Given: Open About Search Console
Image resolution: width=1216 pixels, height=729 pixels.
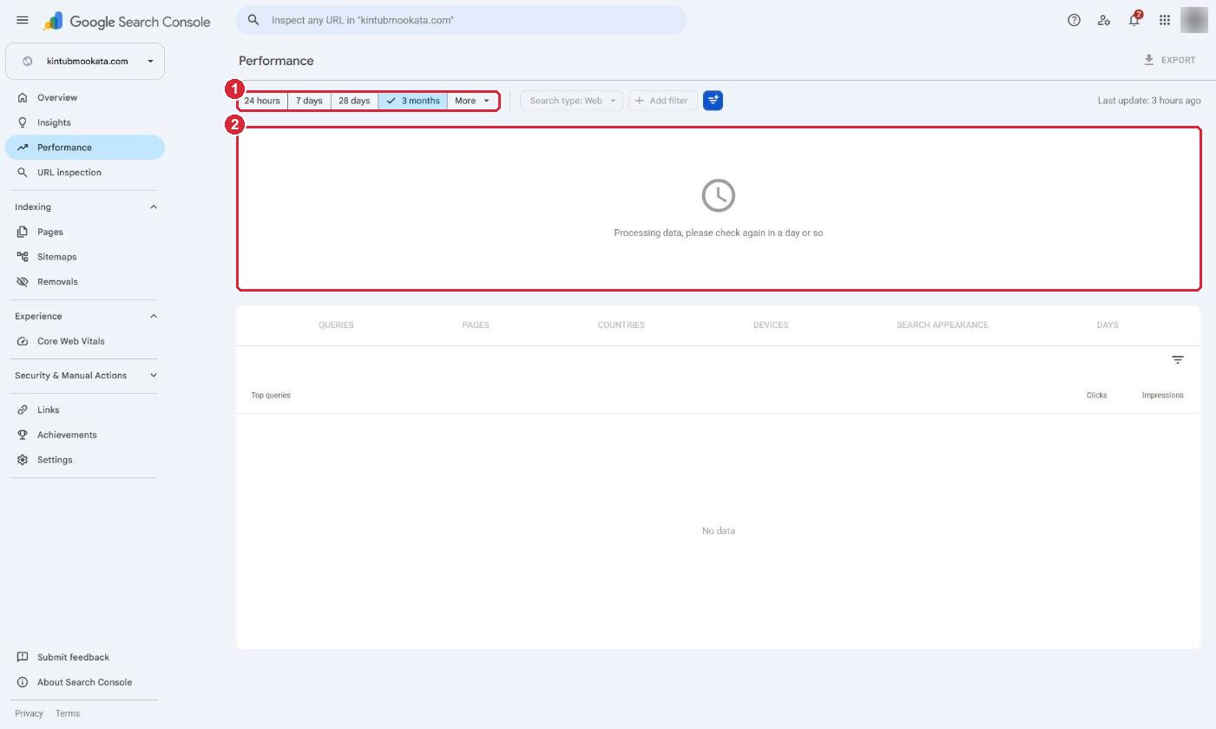Looking at the screenshot, I should tap(85, 682).
